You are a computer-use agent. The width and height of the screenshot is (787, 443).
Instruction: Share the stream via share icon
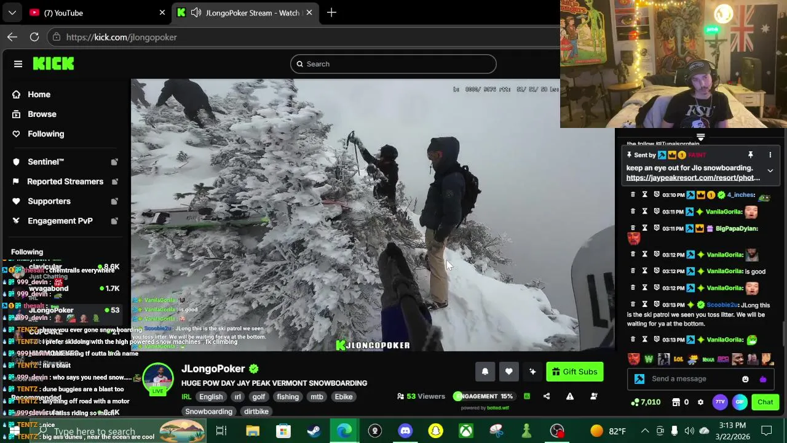coord(547,396)
